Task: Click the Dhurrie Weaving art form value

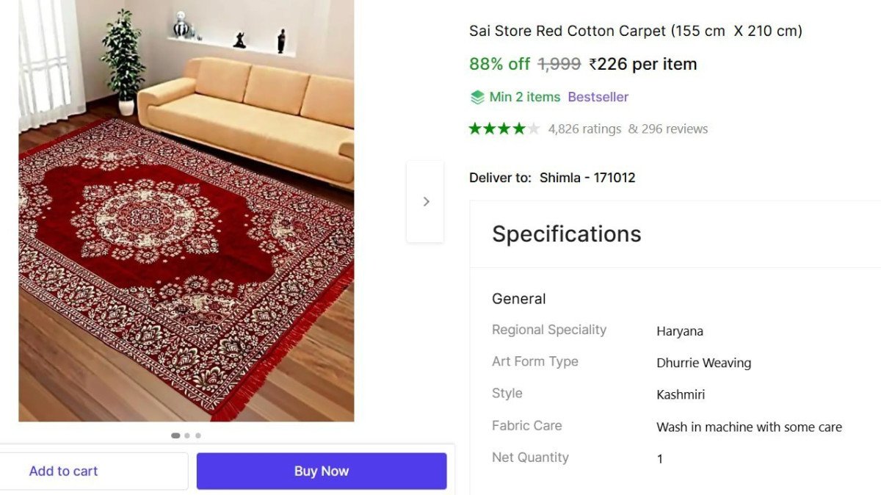Action: [703, 363]
